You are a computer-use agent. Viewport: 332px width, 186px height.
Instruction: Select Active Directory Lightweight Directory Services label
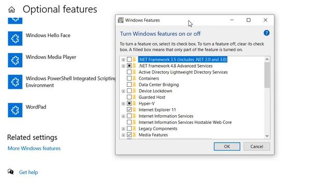click(x=183, y=72)
